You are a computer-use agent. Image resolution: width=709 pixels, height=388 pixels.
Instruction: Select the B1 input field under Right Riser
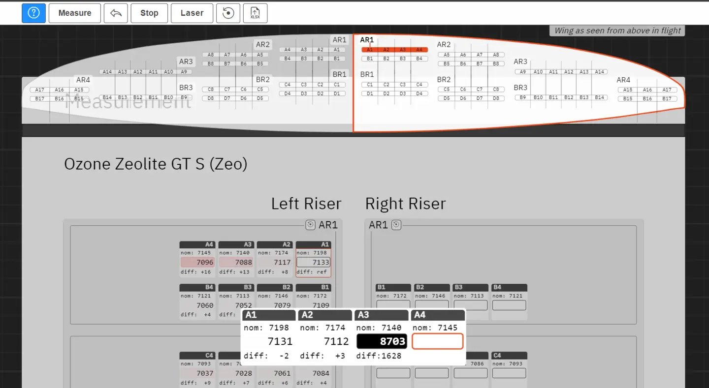(x=392, y=305)
